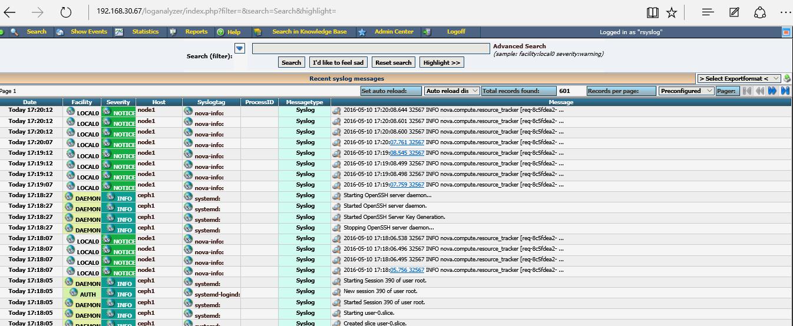The width and height of the screenshot is (793, 326).
Task: Click details icon of New session 390 message
Action: 336,292
